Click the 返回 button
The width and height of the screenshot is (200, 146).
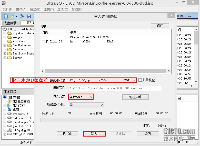tap(148, 134)
